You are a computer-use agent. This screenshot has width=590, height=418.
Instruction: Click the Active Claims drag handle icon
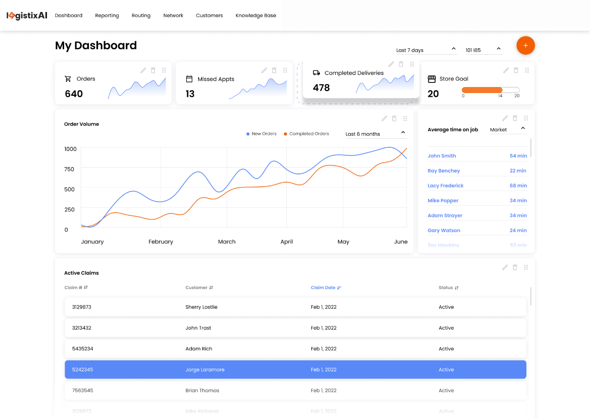(526, 267)
